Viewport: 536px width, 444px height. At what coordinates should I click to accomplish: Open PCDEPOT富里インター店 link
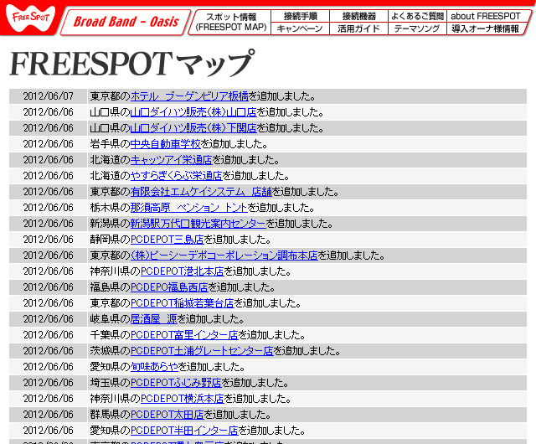(184, 335)
